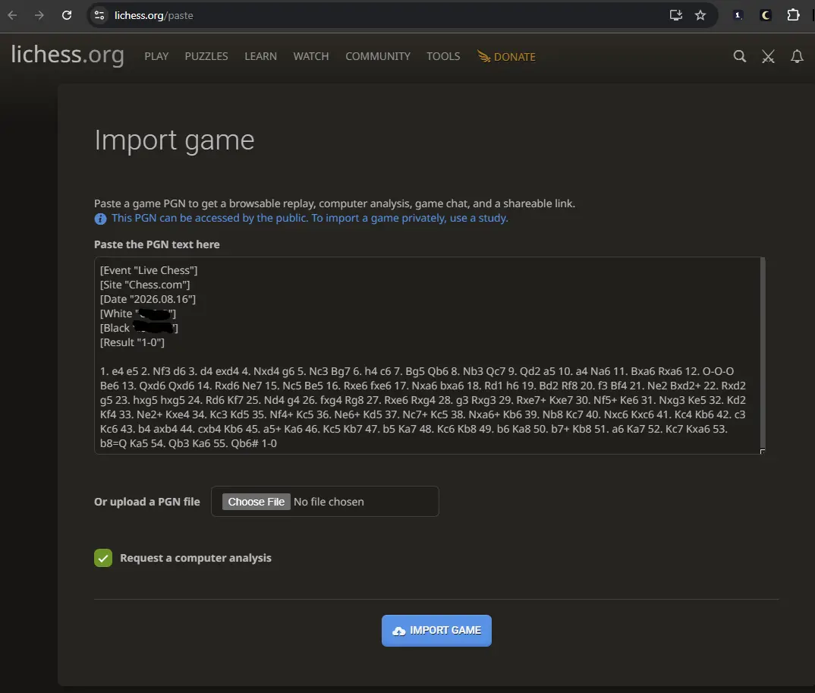
Task: Open the browser extensions puzzle icon
Action: point(793,15)
